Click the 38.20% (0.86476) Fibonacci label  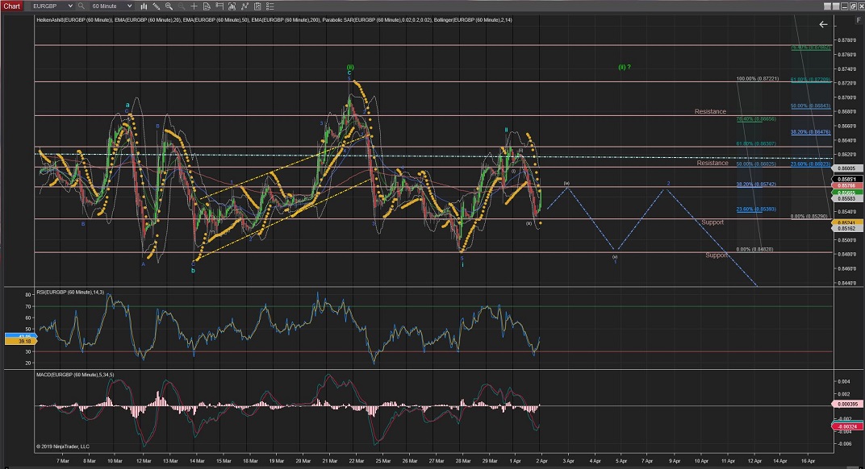point(810,132)
